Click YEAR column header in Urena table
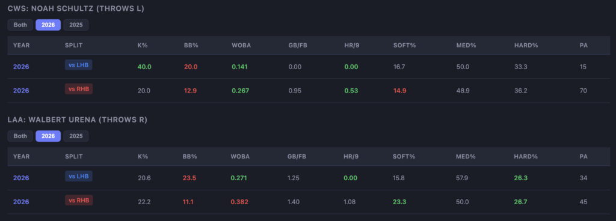 tap(21, 156)
